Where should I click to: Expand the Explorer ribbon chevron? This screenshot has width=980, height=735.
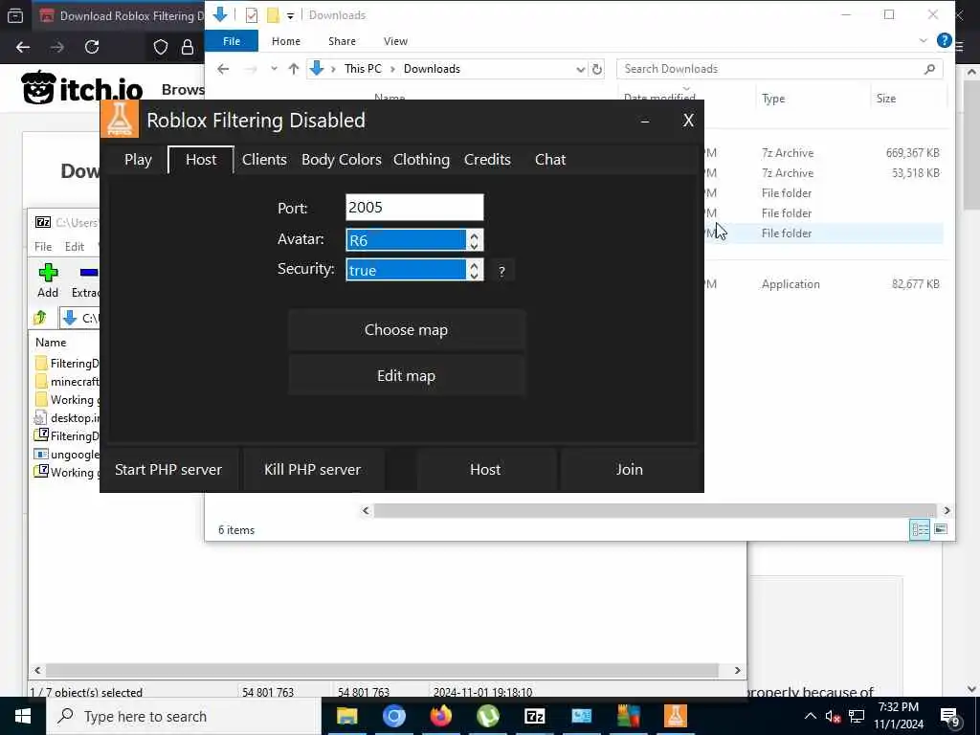point(924,40)
